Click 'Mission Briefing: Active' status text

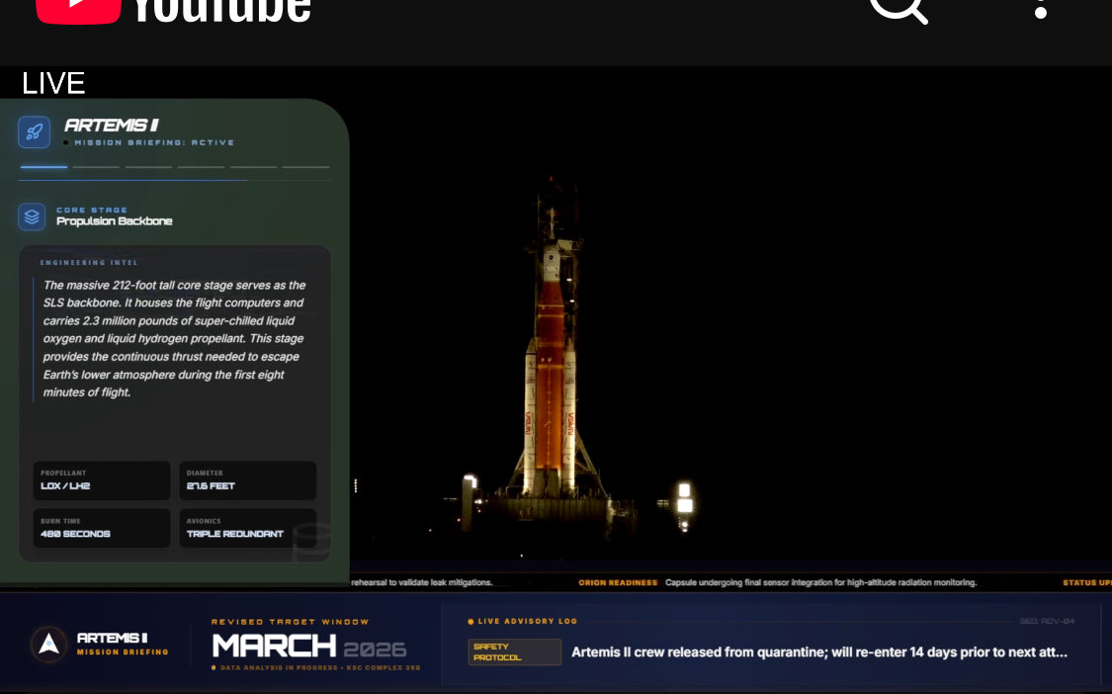click(154, 142)
